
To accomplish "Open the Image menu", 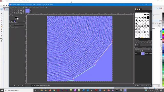I will [x=23, y=7].
